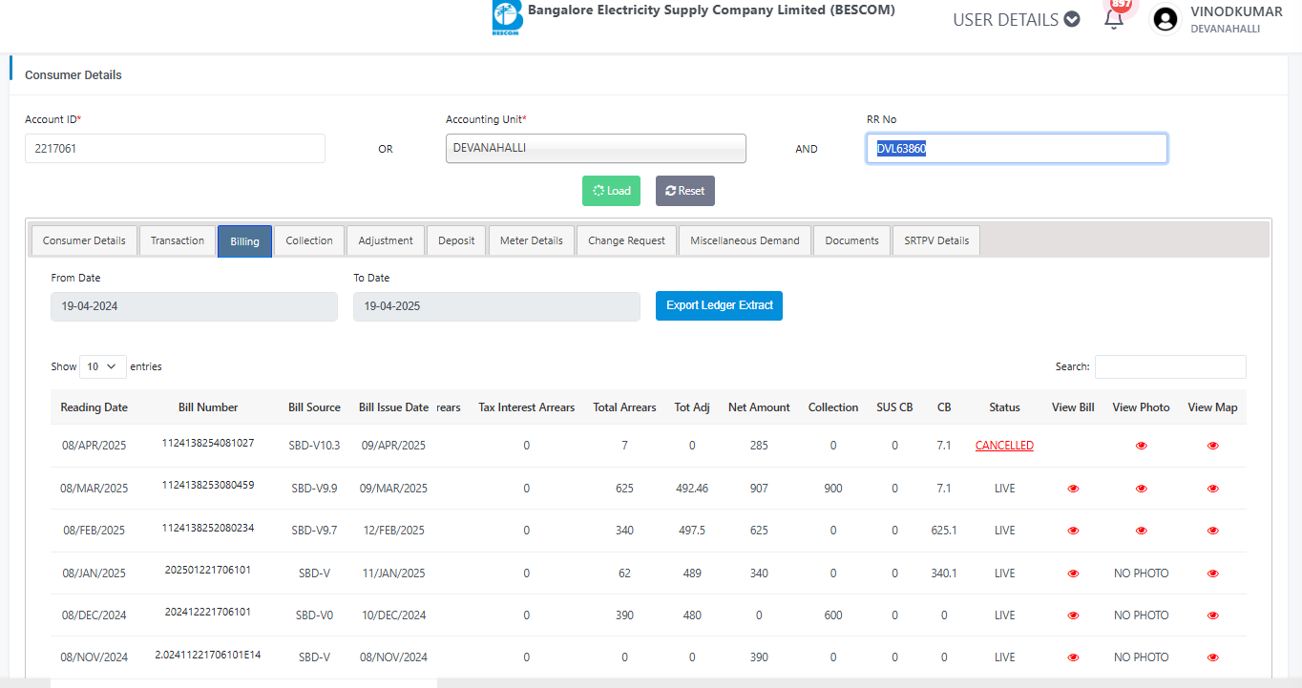Select bill number 202501221706101
1302x688 pixels.
click(208, 570)
